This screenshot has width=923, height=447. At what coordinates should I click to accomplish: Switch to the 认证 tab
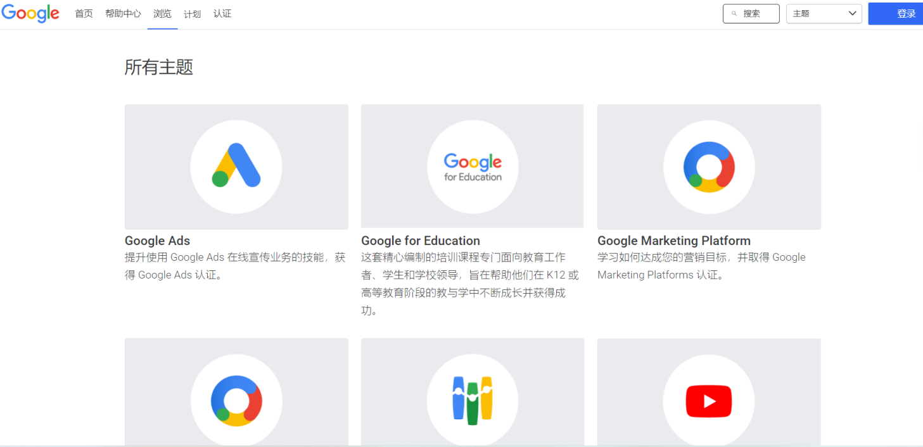(x=222, y=13)
